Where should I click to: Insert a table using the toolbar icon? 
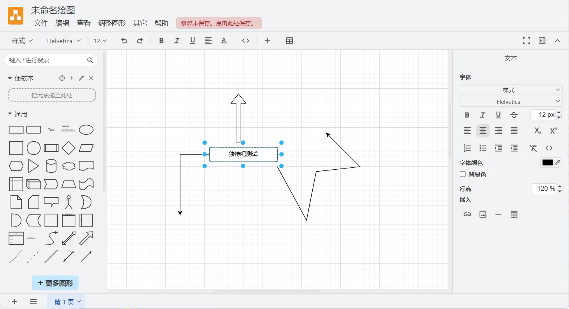289,40
